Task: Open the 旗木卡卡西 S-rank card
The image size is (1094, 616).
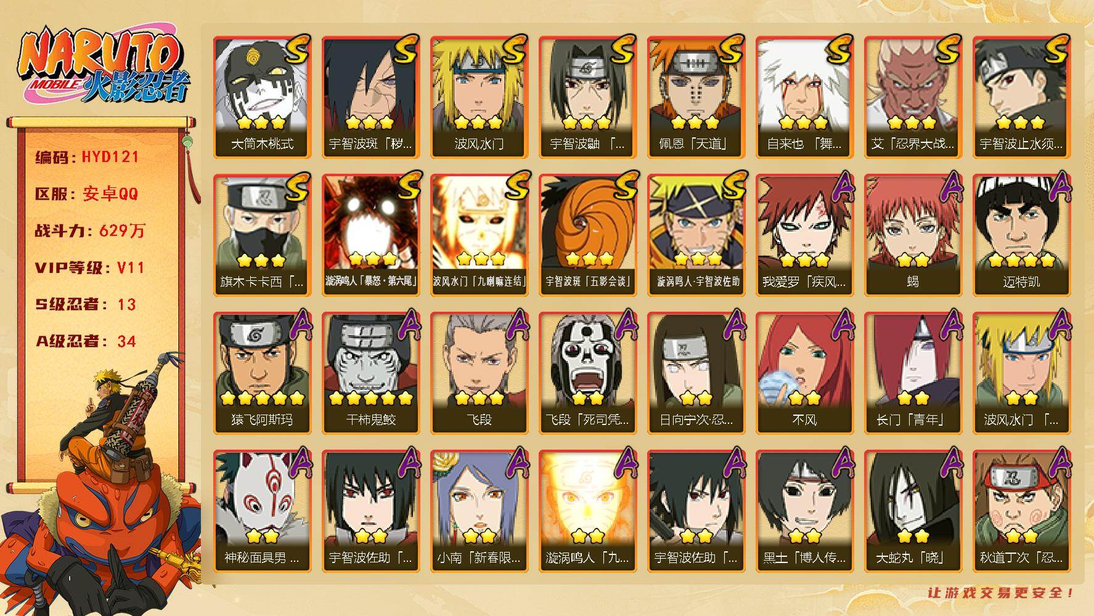Action: [x=263, y=235]
